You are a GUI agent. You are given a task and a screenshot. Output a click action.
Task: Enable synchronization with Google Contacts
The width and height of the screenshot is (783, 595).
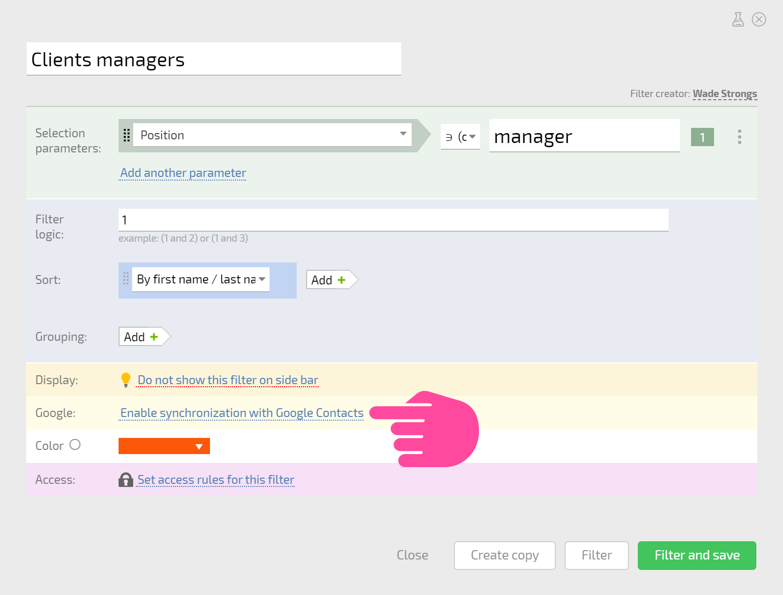point(242,413)
